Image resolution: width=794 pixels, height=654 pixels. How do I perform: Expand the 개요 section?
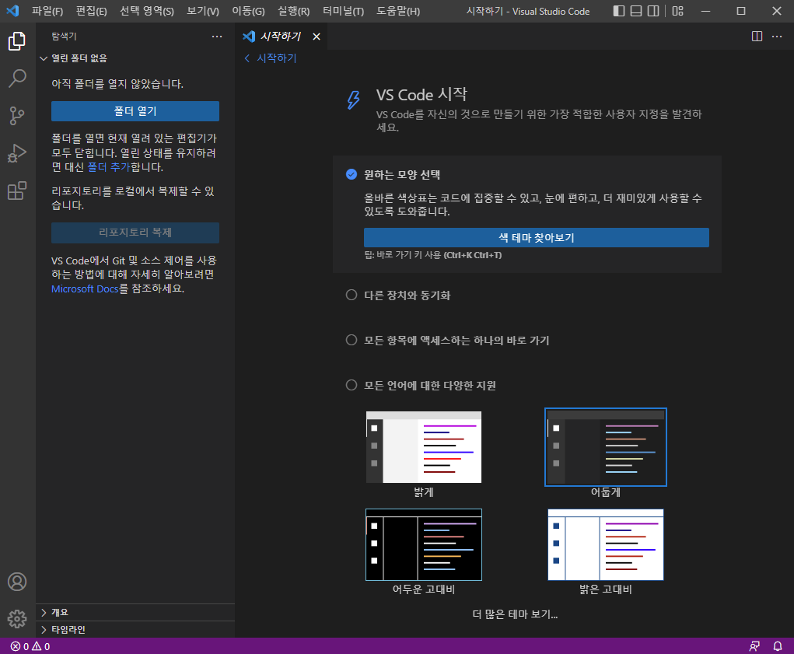click(135, 613)
